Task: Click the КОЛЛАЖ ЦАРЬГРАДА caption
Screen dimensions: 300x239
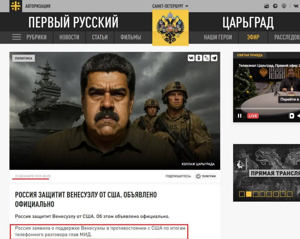Action: 198,164
